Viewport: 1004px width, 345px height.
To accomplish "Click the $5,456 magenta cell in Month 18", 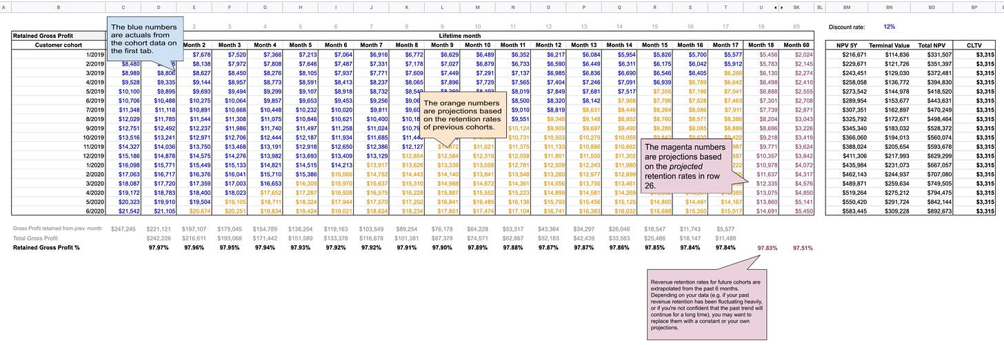I will 768,54.
